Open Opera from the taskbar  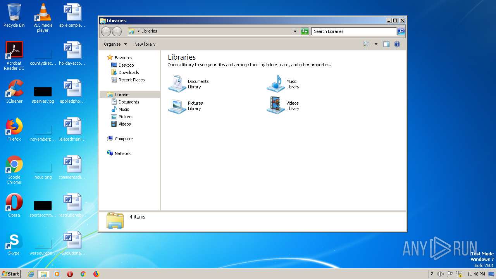(70, 274)
